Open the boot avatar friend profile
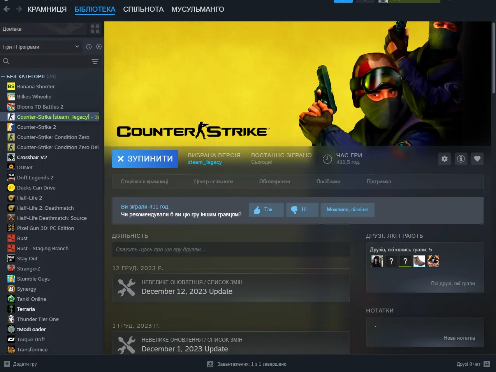Screen dimensions: 496x372 (419, 261)
